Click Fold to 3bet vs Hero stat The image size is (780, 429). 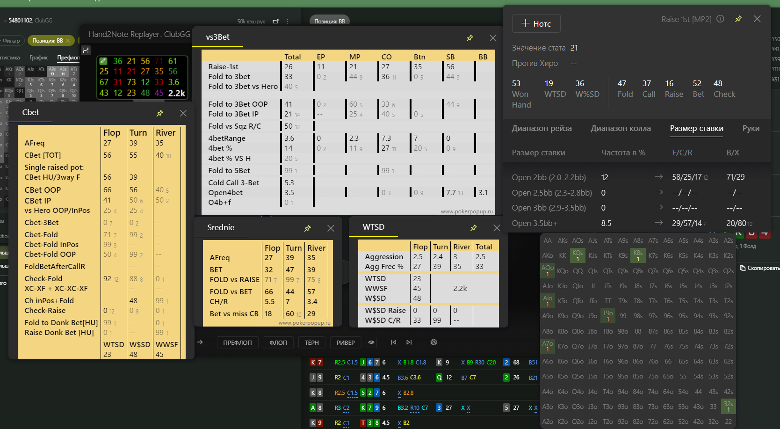pos(243,87)
